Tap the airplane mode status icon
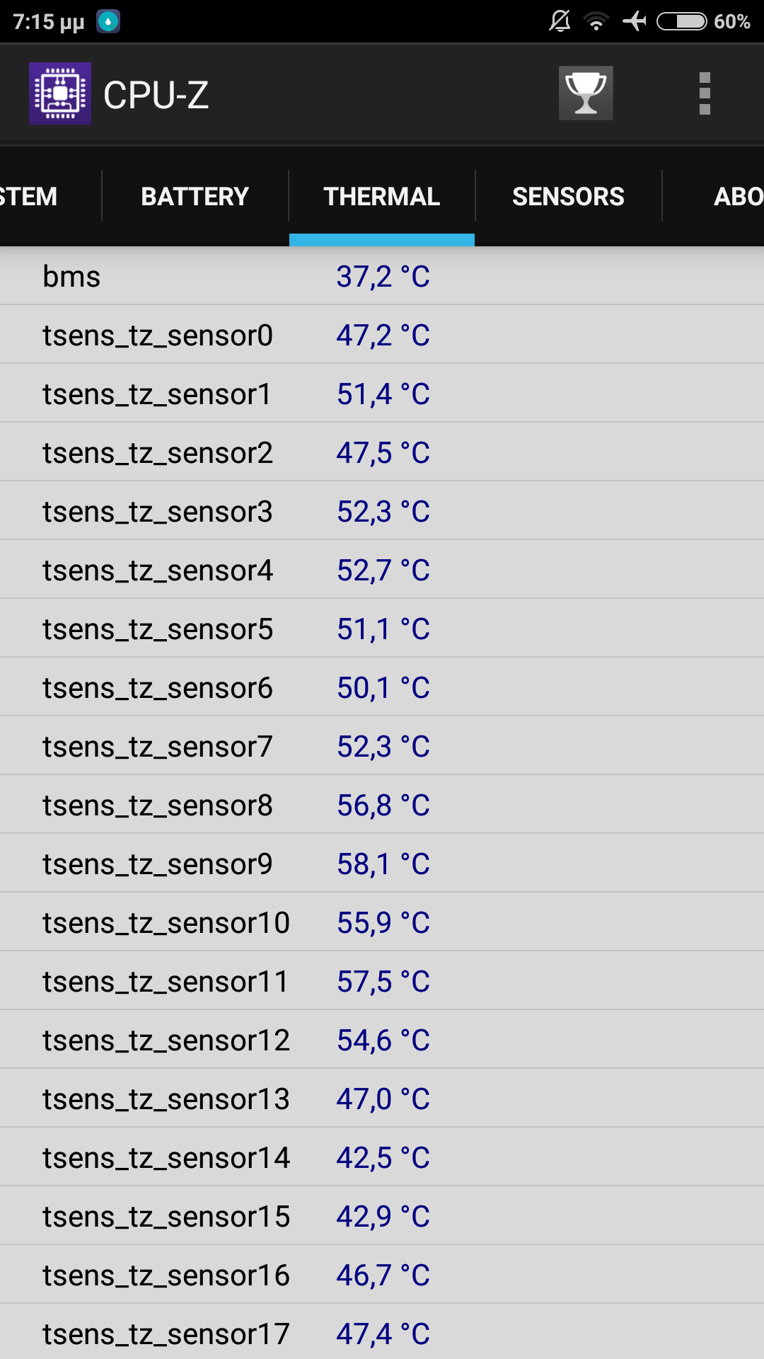Image resolution: width=764 pixels, height=1359 pixels. point(635,21)
